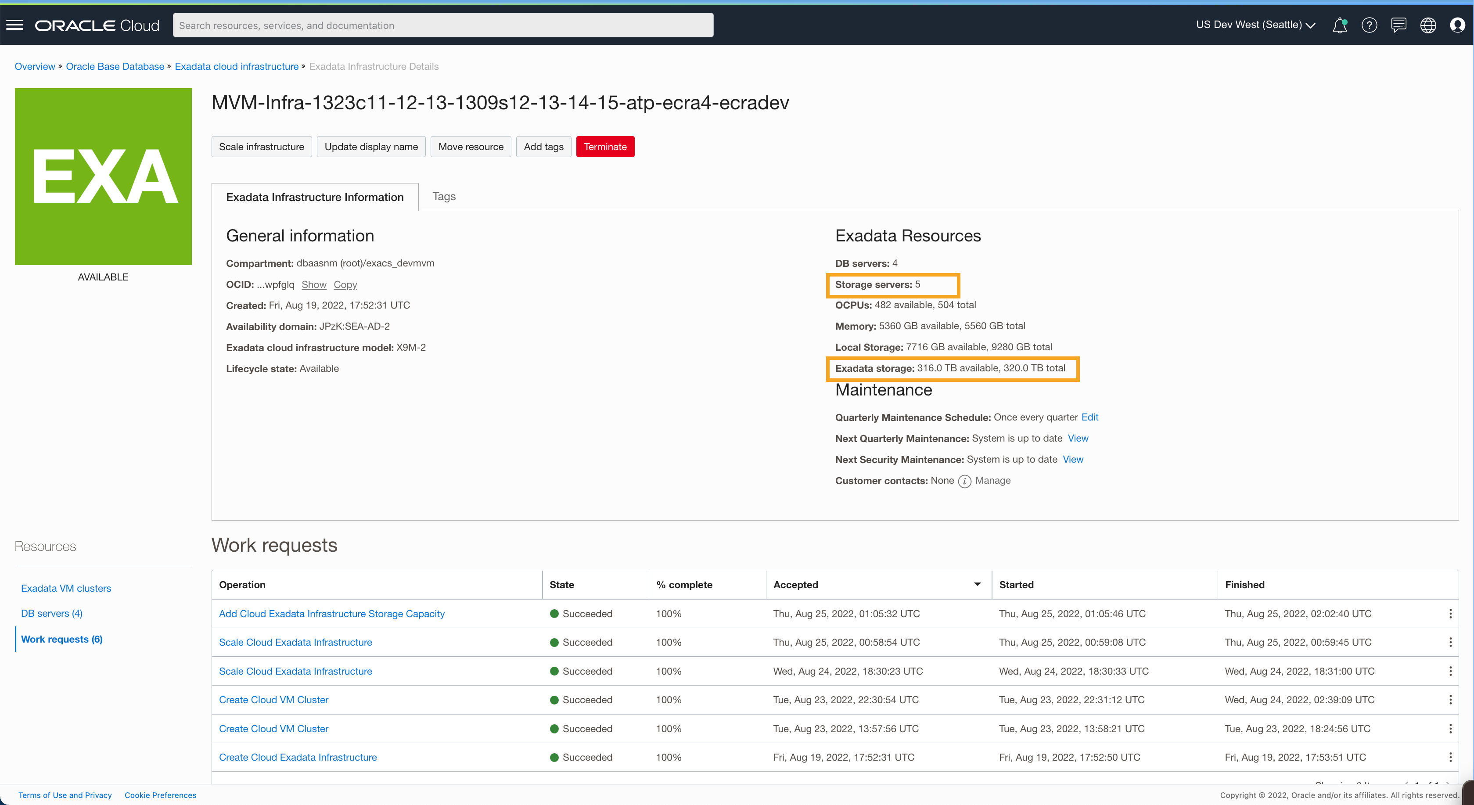
Task: Open actions for Create Cloud Exadata Infrastructure
Action: click(1451, 757)
